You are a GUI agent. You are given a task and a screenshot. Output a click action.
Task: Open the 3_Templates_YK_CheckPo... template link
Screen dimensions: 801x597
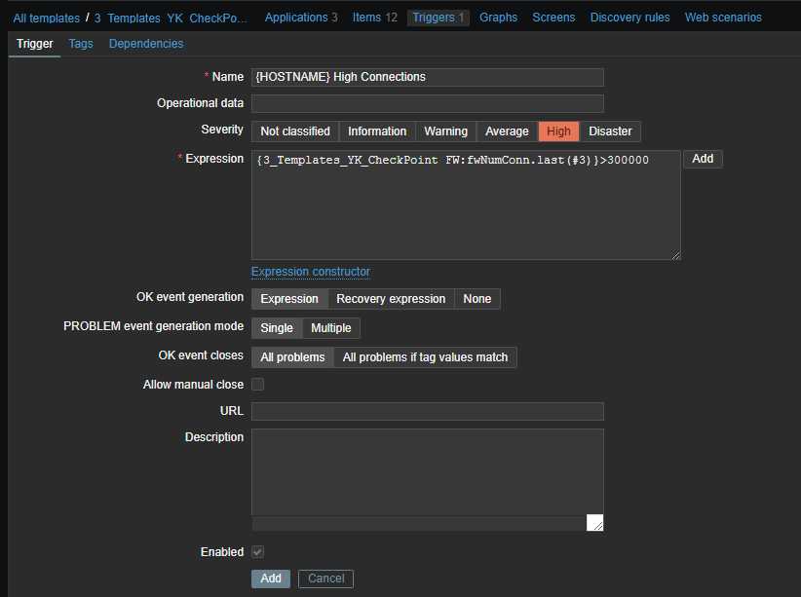171,18
